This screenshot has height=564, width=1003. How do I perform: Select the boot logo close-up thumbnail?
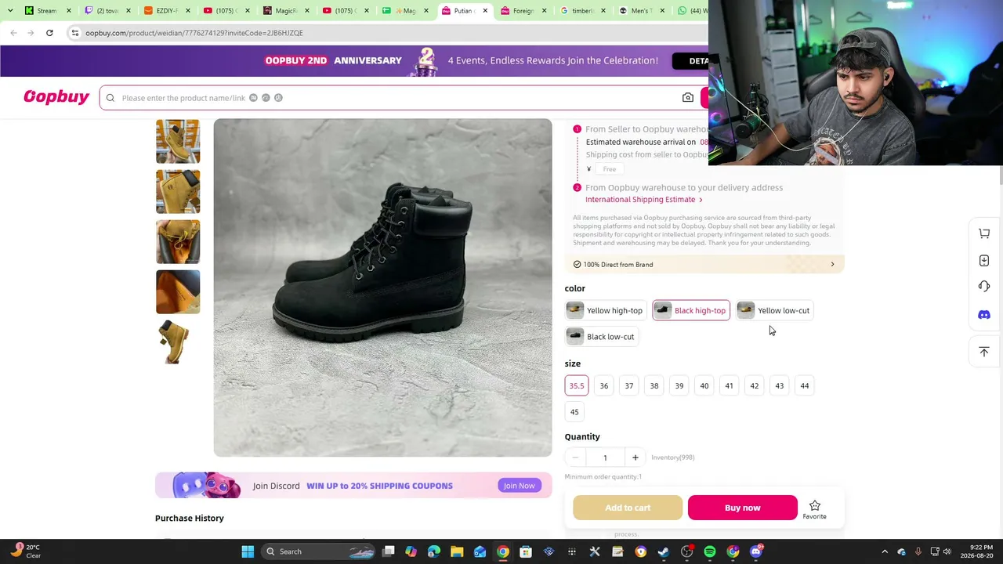pos(178,192)
